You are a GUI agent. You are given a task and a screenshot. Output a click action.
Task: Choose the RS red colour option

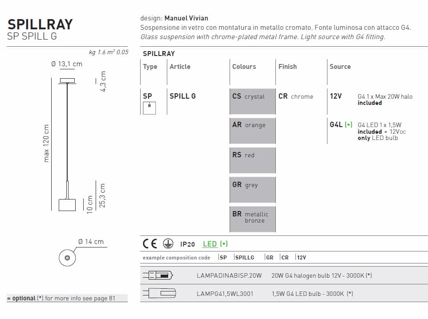tap(252, 160)
